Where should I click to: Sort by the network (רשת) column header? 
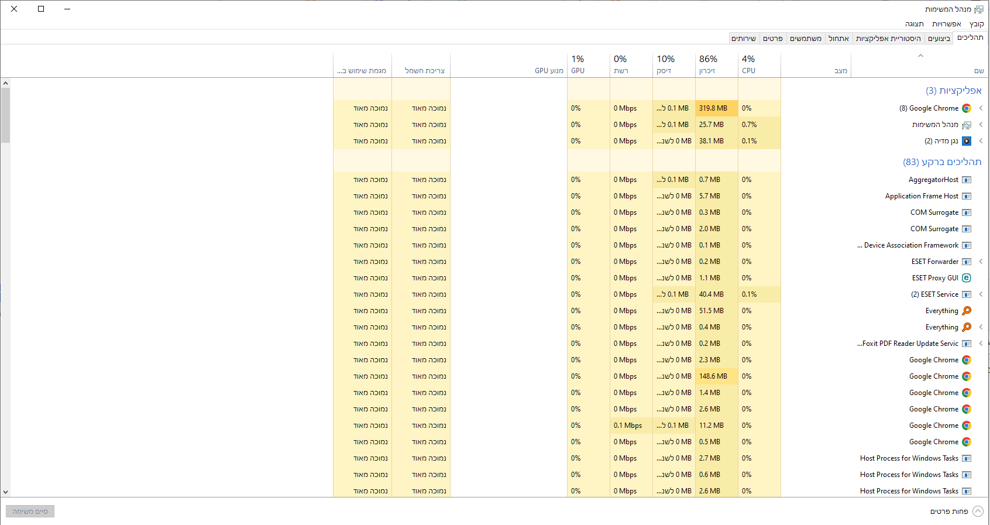631,65
